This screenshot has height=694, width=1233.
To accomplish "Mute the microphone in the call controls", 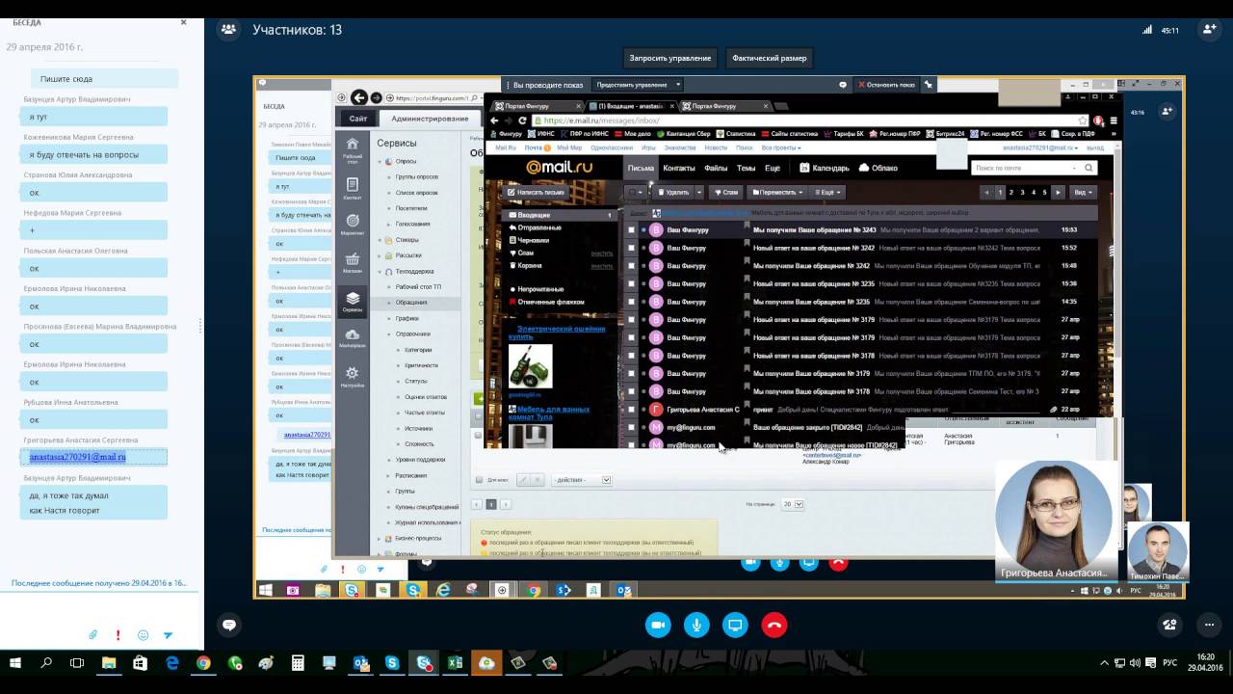I will click(x=697, y=626).
